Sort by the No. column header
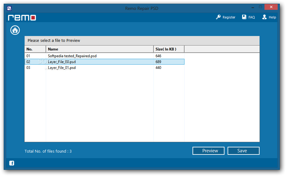 [35, 49]
